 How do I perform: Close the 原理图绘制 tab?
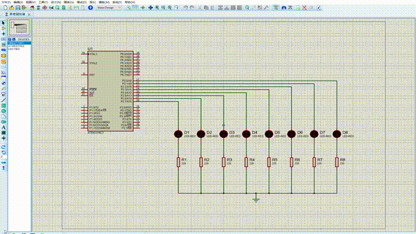29,14
